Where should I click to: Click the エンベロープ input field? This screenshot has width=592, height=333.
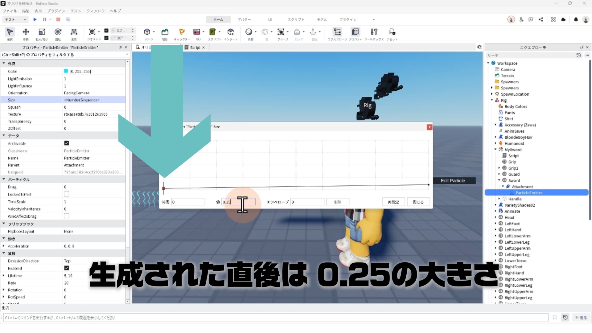pos(307,202)
